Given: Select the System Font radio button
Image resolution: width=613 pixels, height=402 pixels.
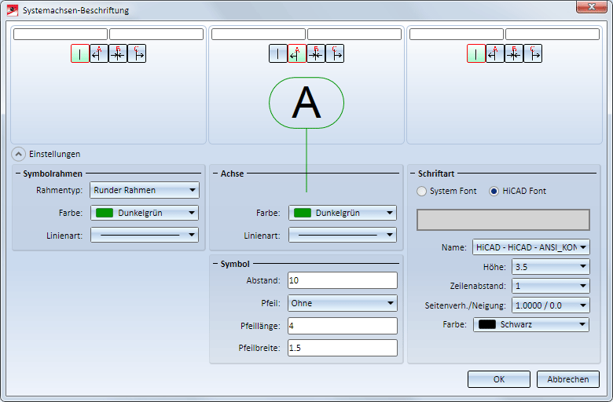Looking at the screenshot, I should click(x=421, y=191).
